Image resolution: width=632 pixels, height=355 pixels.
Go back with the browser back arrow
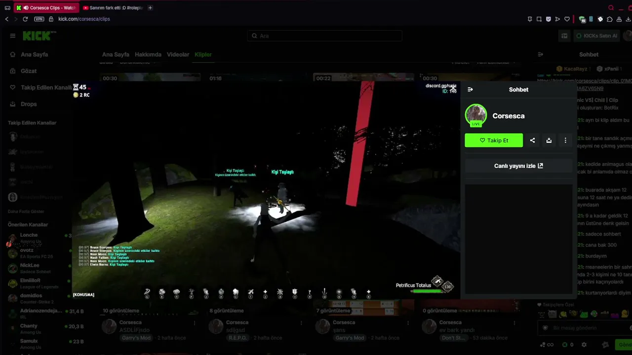pos(7,19)
